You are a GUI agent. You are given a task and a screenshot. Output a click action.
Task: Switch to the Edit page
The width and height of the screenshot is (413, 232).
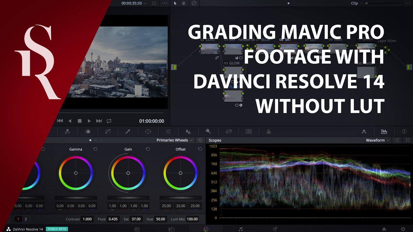pyautogui.click(x=172, y=229)
